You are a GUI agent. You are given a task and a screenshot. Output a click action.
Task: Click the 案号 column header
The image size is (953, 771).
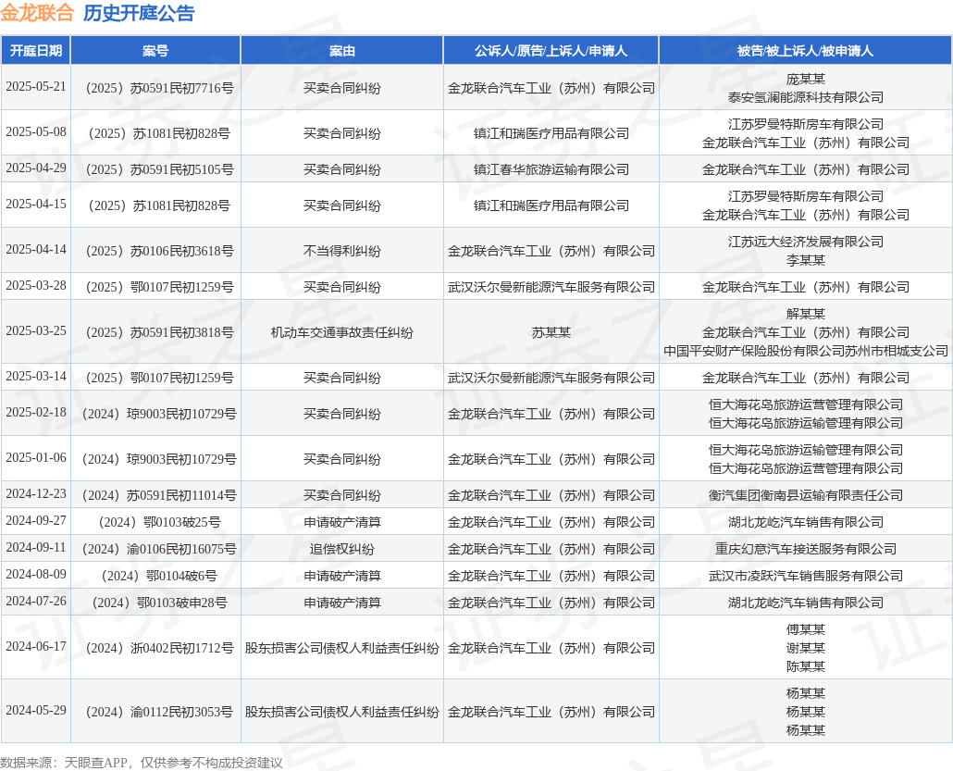pos(155,51)
